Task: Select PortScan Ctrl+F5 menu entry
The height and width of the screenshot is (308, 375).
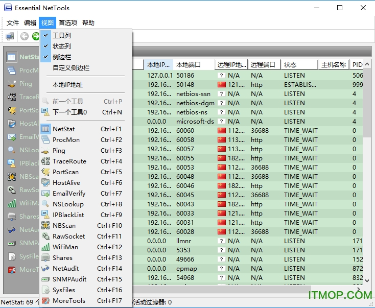Action: click(86, 172)
